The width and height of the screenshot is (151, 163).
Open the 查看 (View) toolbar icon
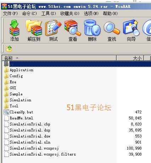coord(73,30)
